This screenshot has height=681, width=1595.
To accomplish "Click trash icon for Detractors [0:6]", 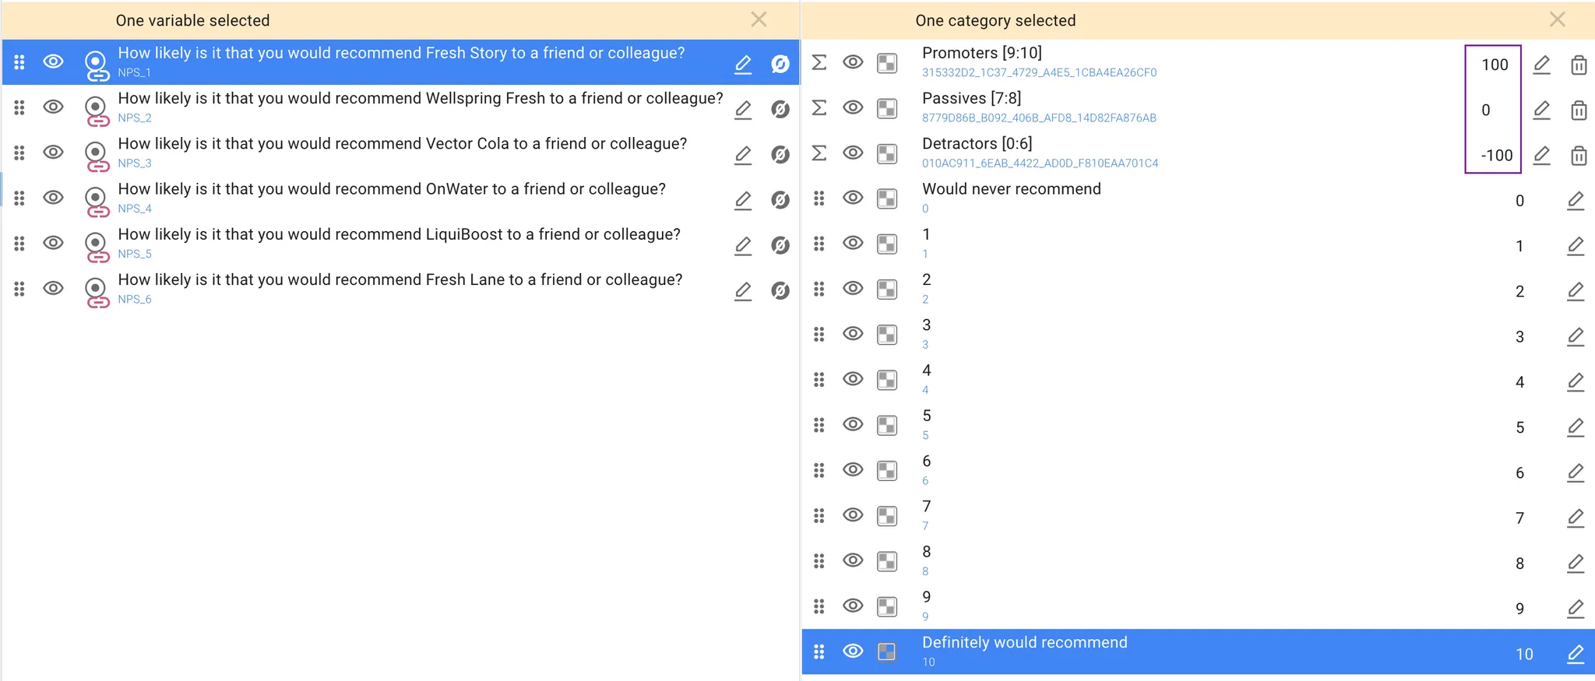I will 1578,156.
